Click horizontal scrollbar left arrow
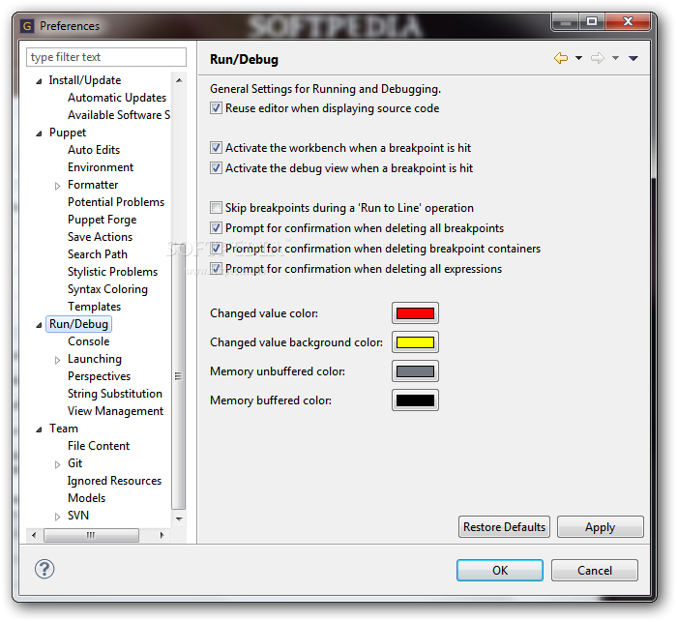This screenshot has width=677, height=622. (x=34, y=535)
